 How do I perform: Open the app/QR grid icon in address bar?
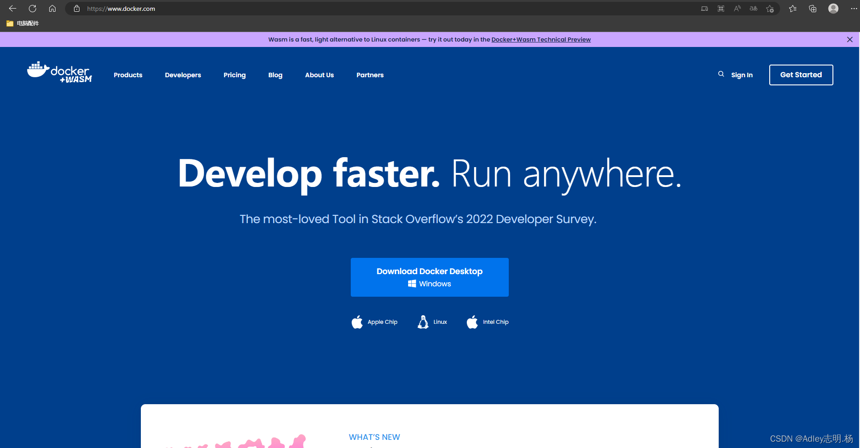coord(721,9)
